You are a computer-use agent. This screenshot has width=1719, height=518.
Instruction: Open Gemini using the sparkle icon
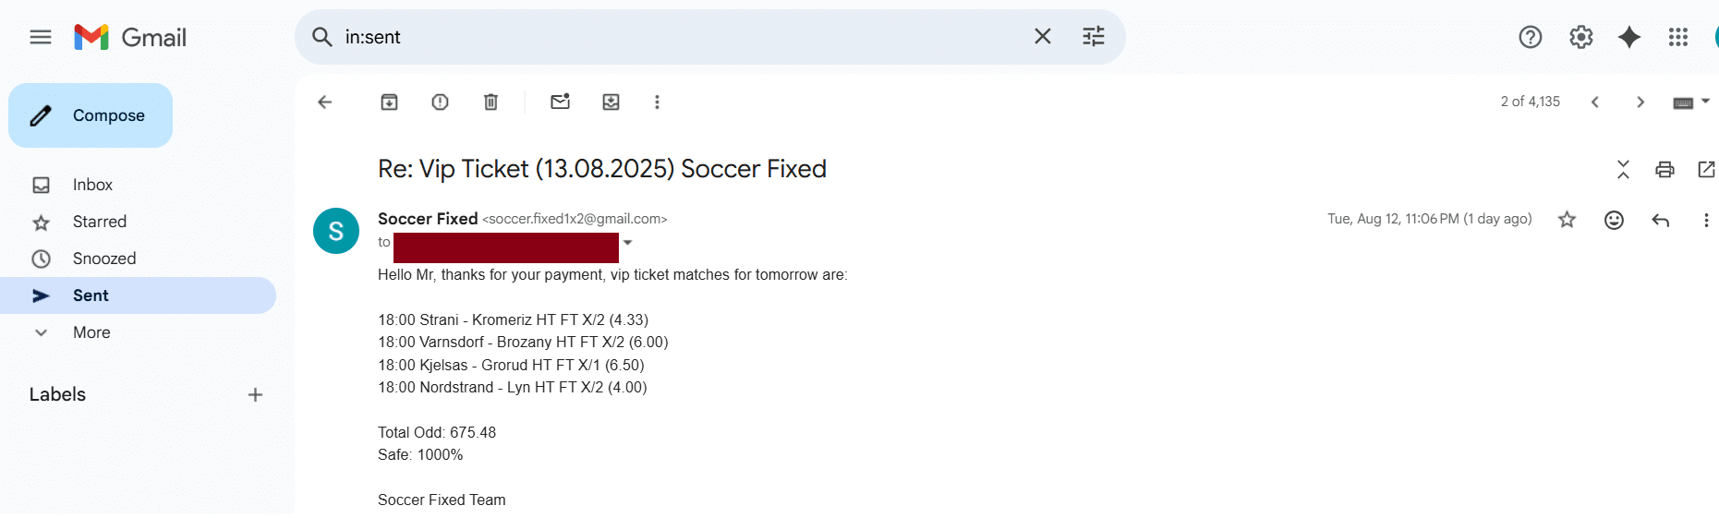click(1629, 37)
